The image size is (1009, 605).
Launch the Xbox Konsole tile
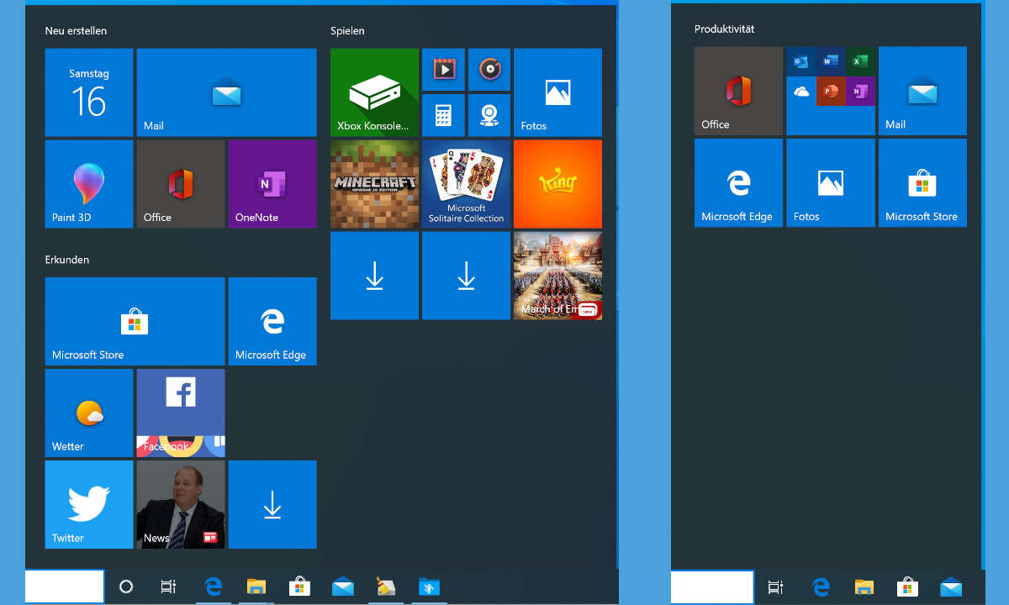374,92
